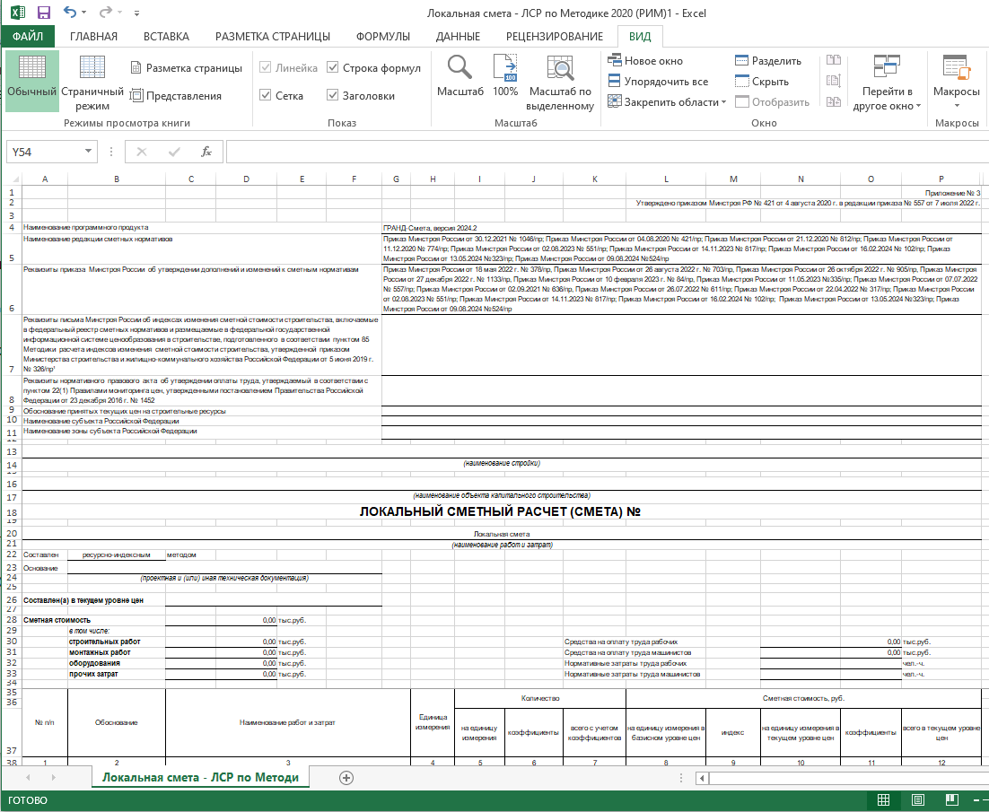
Task: Click the Undo arrow icon
Action: [x=69, y=12]
